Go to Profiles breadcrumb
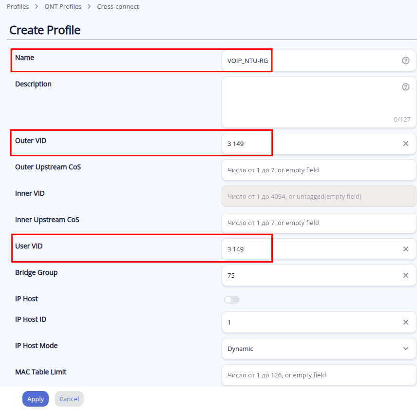 pyautogui.click(x=18, y=7)
